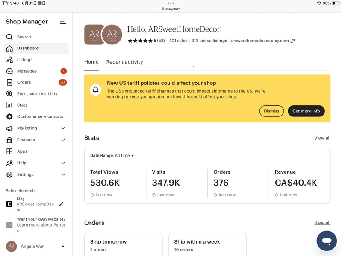Collapse sidebar with the hamburger menu icon
The width and height of the screenshot is (342, 256).
[63, 22]
